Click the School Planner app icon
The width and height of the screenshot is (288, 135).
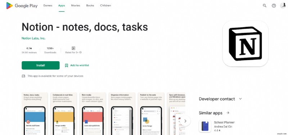(205, 126)
